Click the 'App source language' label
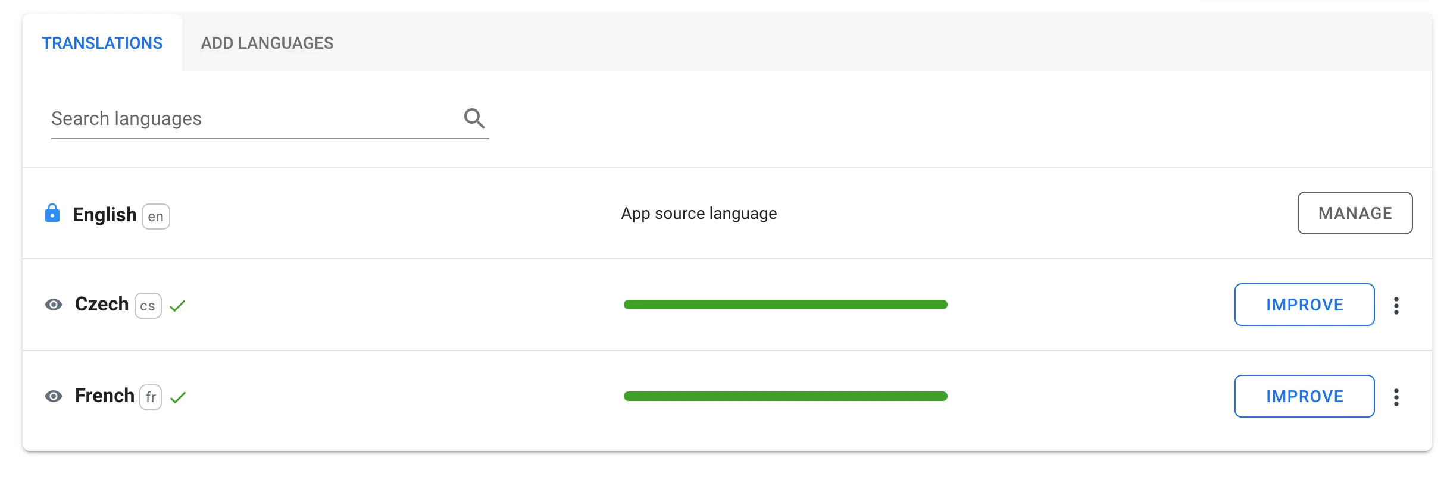Screen dimensions: 1444x483 click(699, 214)
